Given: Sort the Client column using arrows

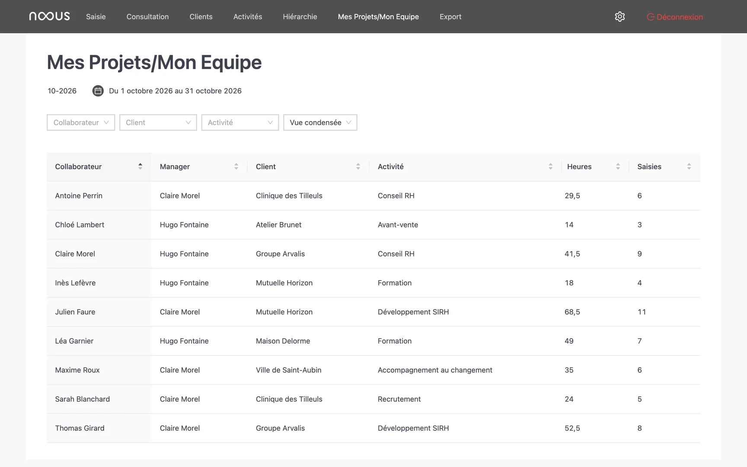Looking at the screenshot, I should (x=358, y=166).
